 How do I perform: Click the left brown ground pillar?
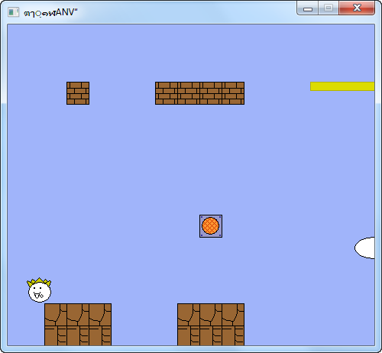(78, 325)
